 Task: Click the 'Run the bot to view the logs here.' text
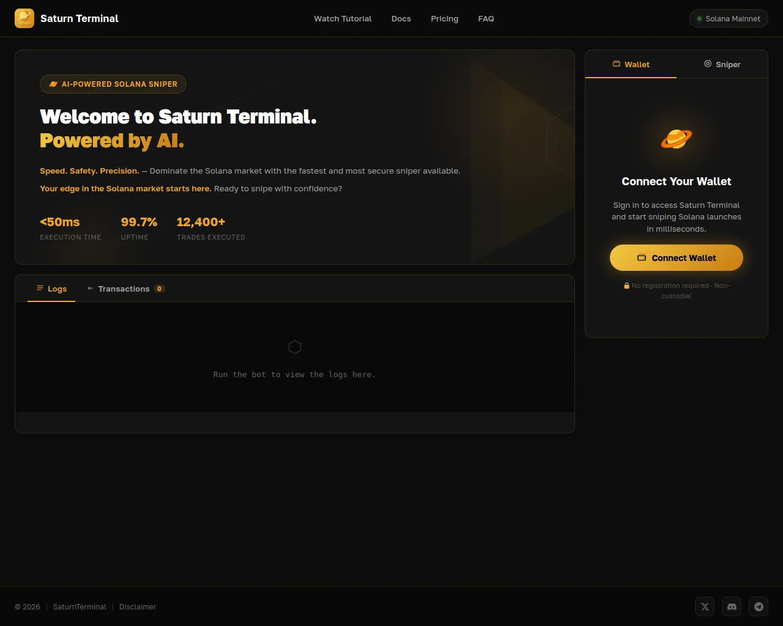(294, 375)
